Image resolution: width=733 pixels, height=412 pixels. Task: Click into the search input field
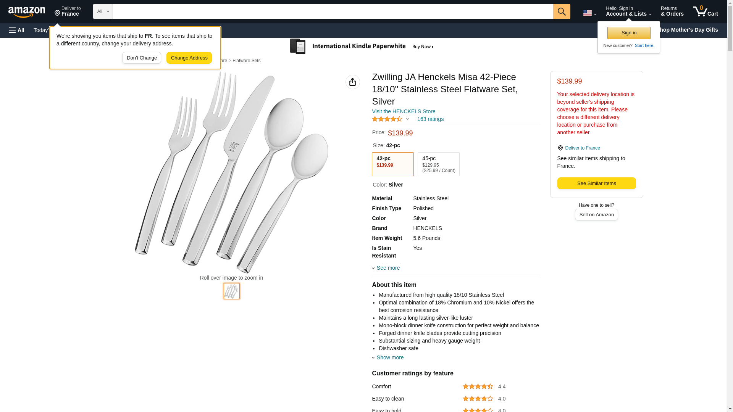(332, 11)
